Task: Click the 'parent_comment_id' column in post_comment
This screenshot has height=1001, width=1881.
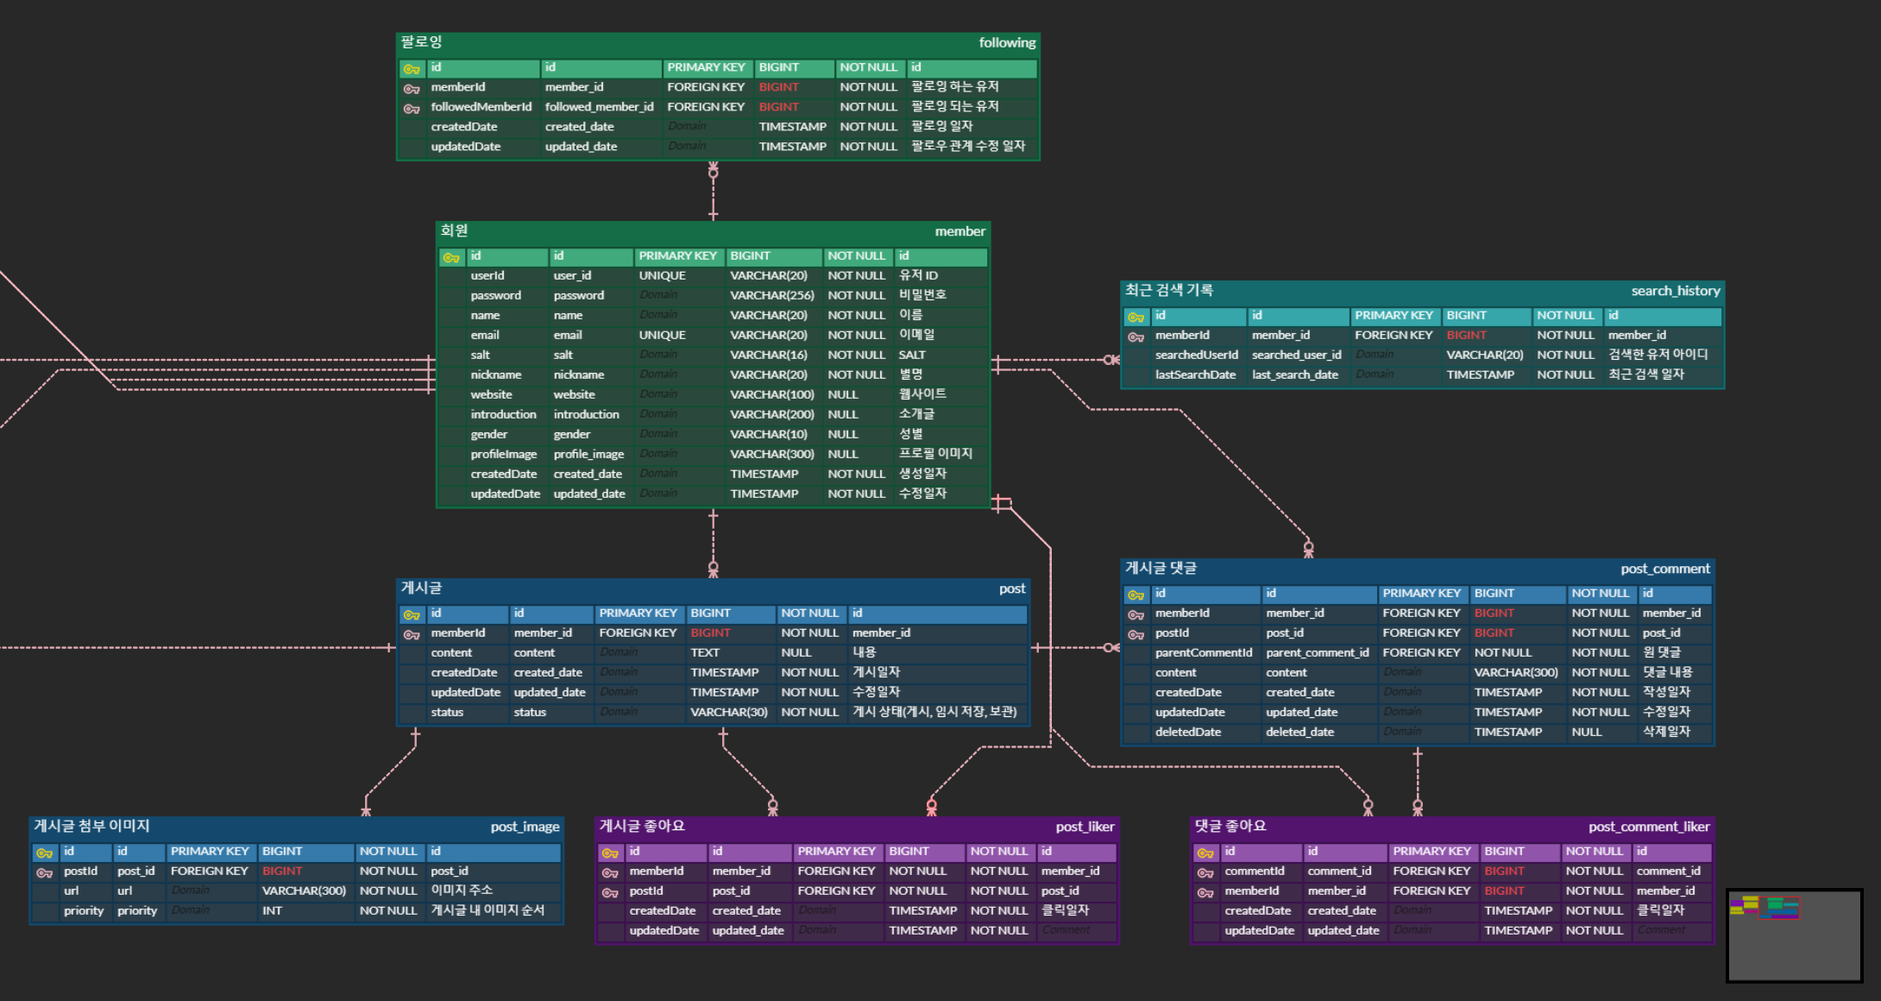Action: tap(1317, 652)
